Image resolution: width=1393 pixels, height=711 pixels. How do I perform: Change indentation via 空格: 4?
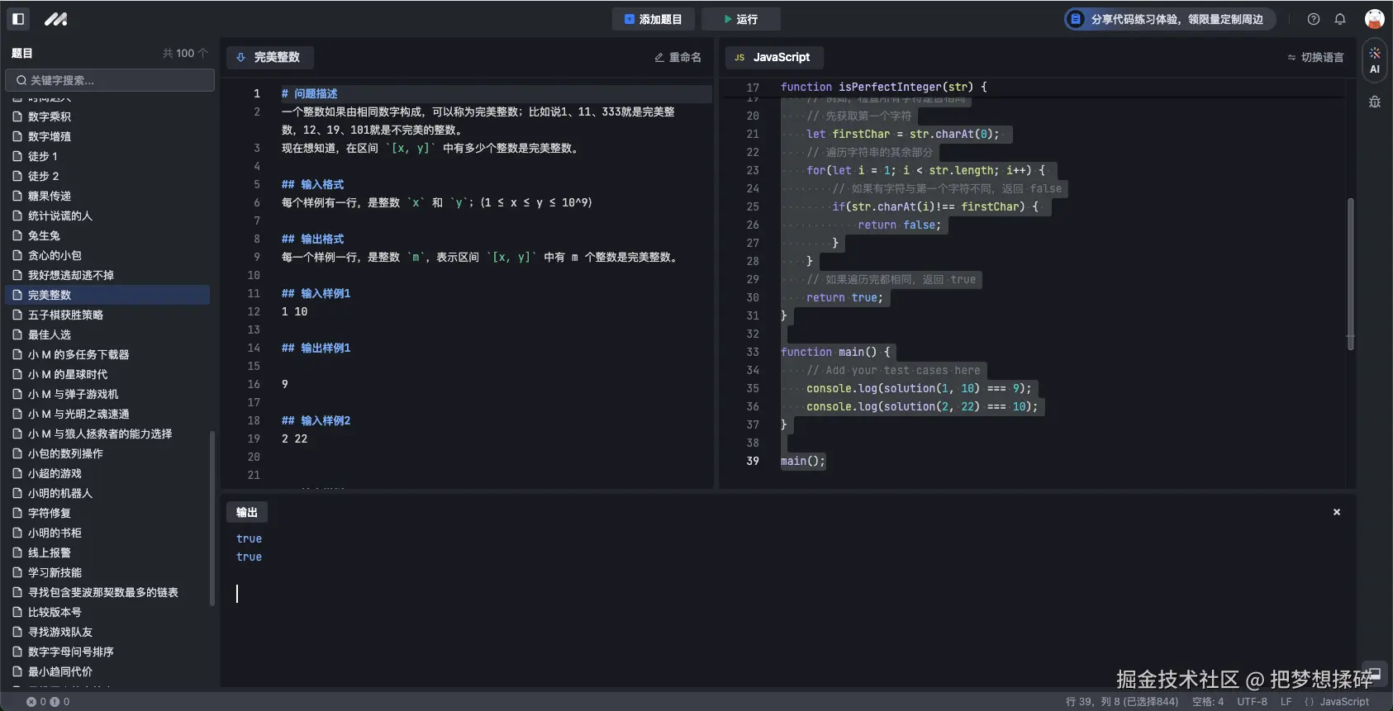pyautogui.click(x=1208, y=702)
